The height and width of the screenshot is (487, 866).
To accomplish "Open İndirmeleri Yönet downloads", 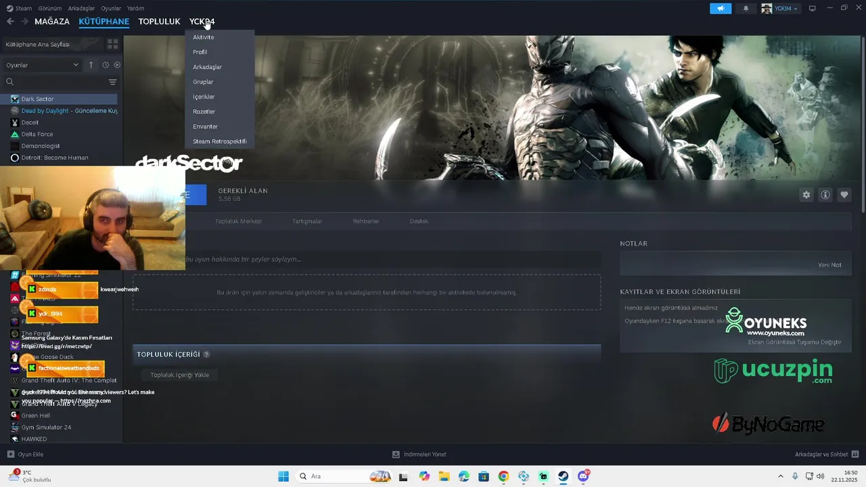I will pyautogui.click(x=419, y=455).
